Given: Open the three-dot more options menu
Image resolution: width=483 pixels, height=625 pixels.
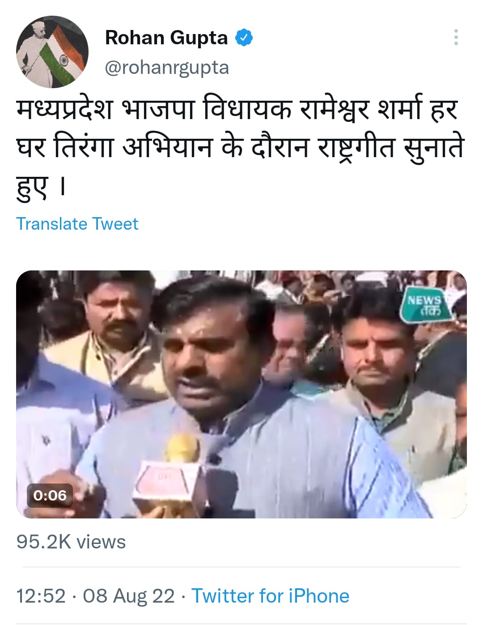Looking at the screenshot, I should point(456,37).
